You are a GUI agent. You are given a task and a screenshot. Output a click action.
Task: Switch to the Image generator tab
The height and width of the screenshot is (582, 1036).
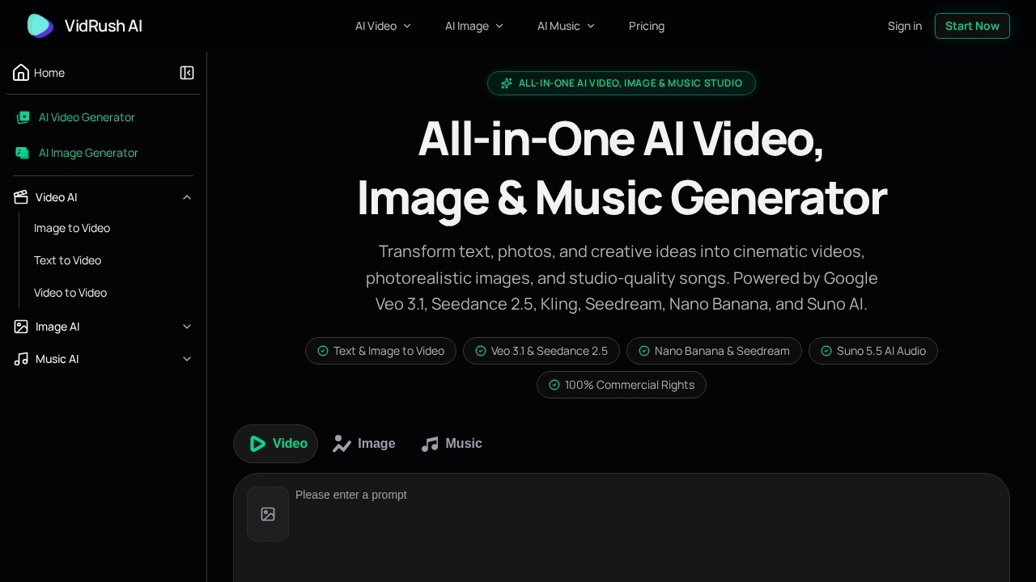(x=364, y=444)
